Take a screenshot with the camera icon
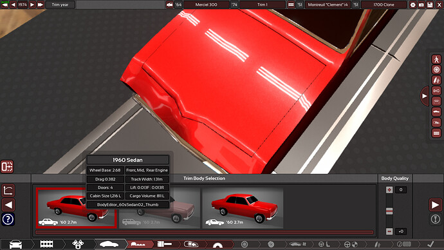 [421, 5]
